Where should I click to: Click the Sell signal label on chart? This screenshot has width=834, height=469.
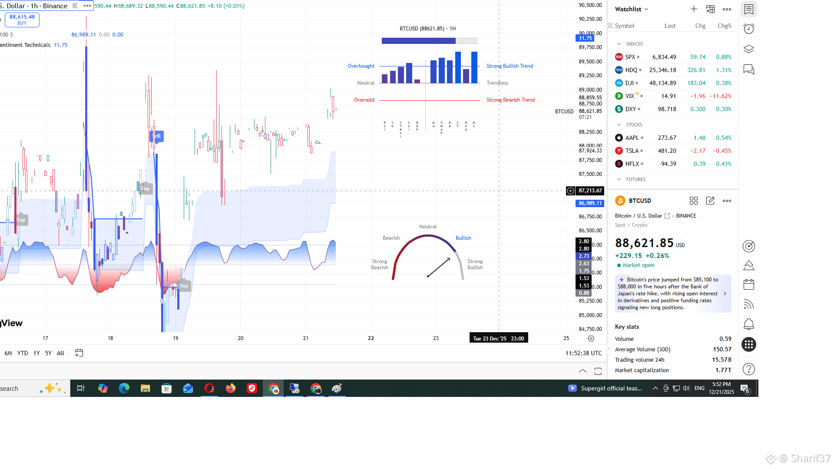click(157, 136)
